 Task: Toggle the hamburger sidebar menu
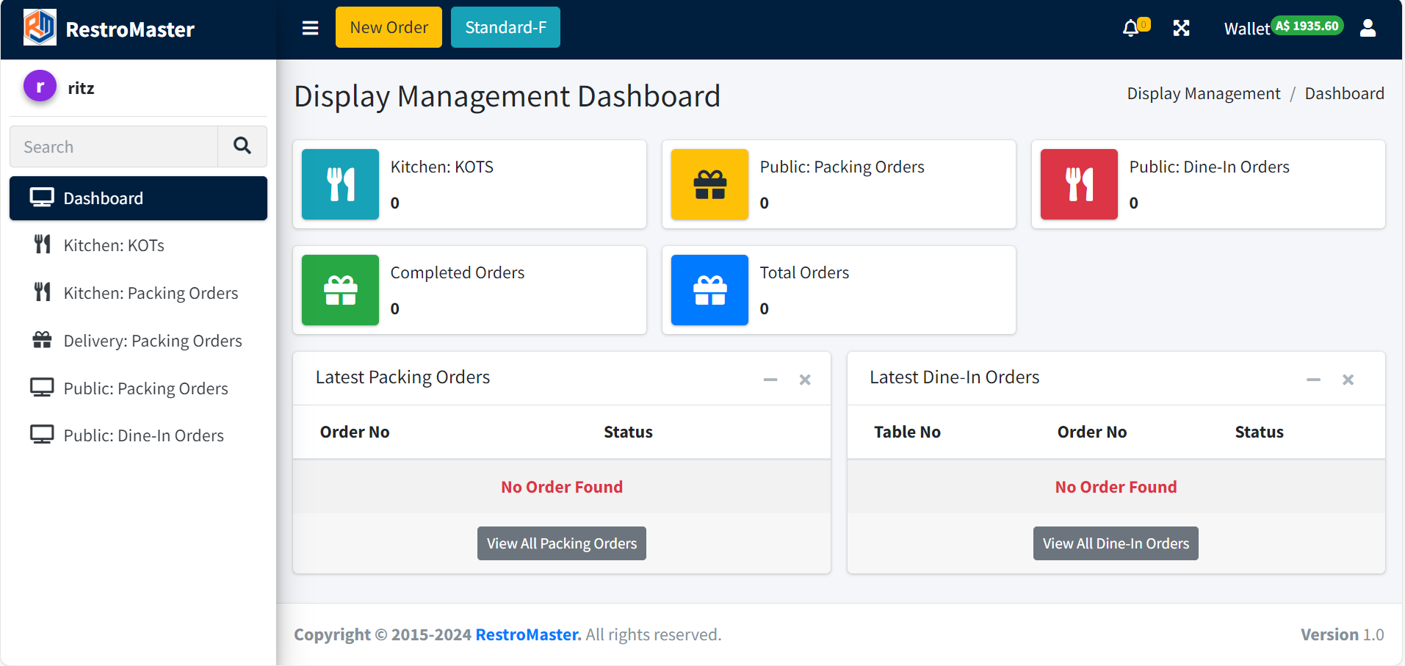pyautogui.click(x=310, y=28)
